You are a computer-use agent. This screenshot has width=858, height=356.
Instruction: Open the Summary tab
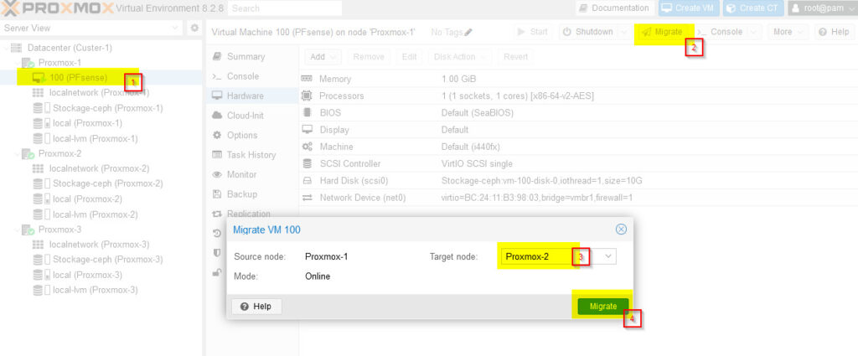(x=246, y=56)
